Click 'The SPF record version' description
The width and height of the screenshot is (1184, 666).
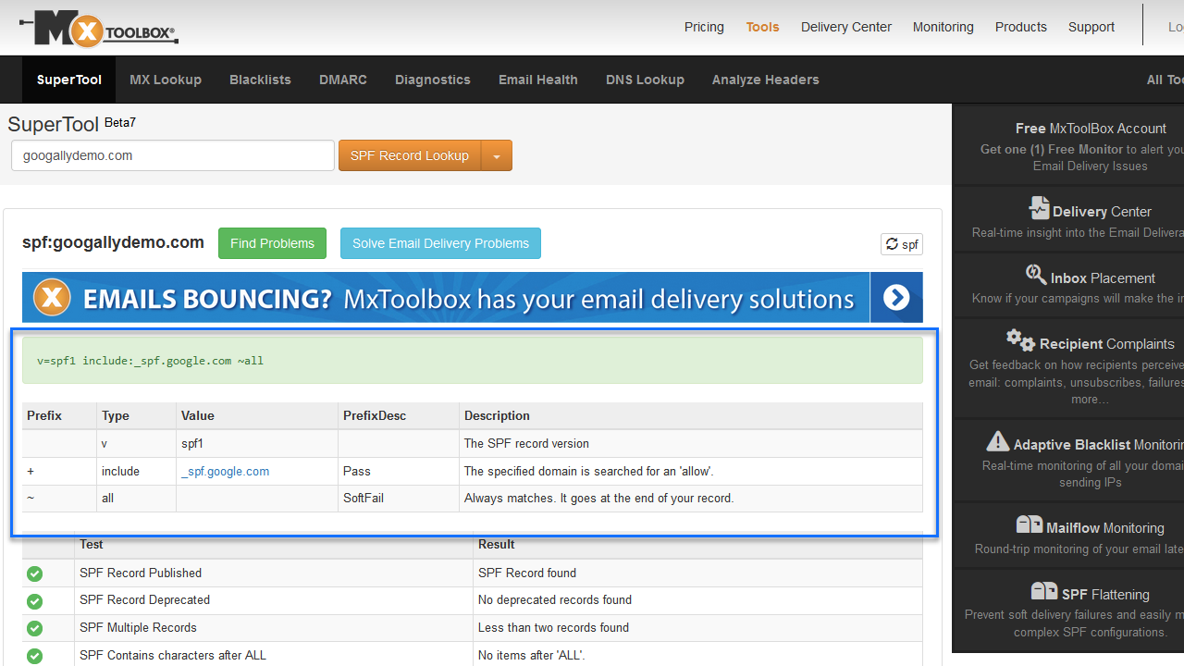pos(526,443)
